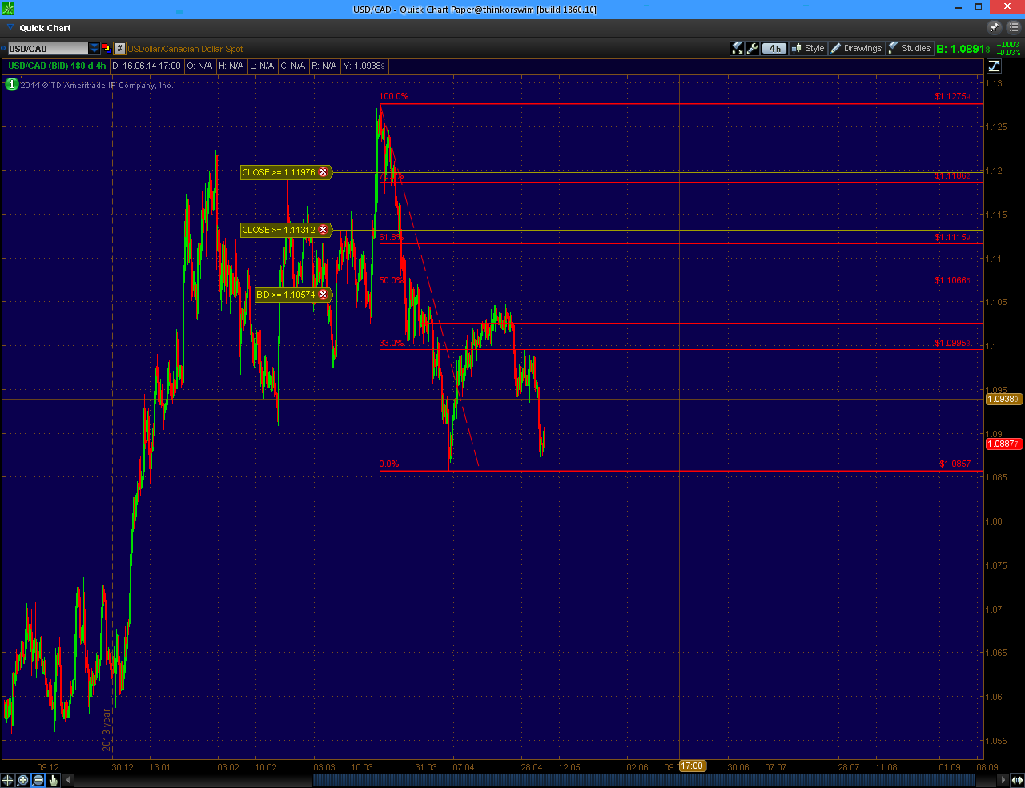Image resolution: width=1025 pixels, height=788 pixels.
Task: Open the gadget list menu icon
Action: [1013, 27]
